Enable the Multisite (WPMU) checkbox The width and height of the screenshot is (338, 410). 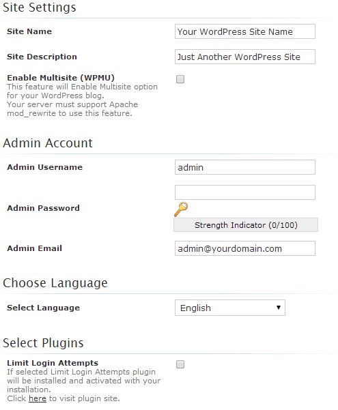point(180,79)
